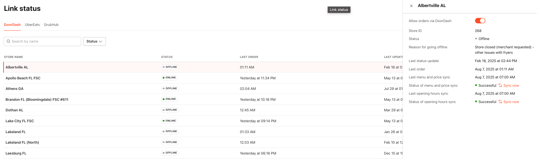Click the Search by name field
Screen dimensions: 537x159
click(x=42, y=41)
